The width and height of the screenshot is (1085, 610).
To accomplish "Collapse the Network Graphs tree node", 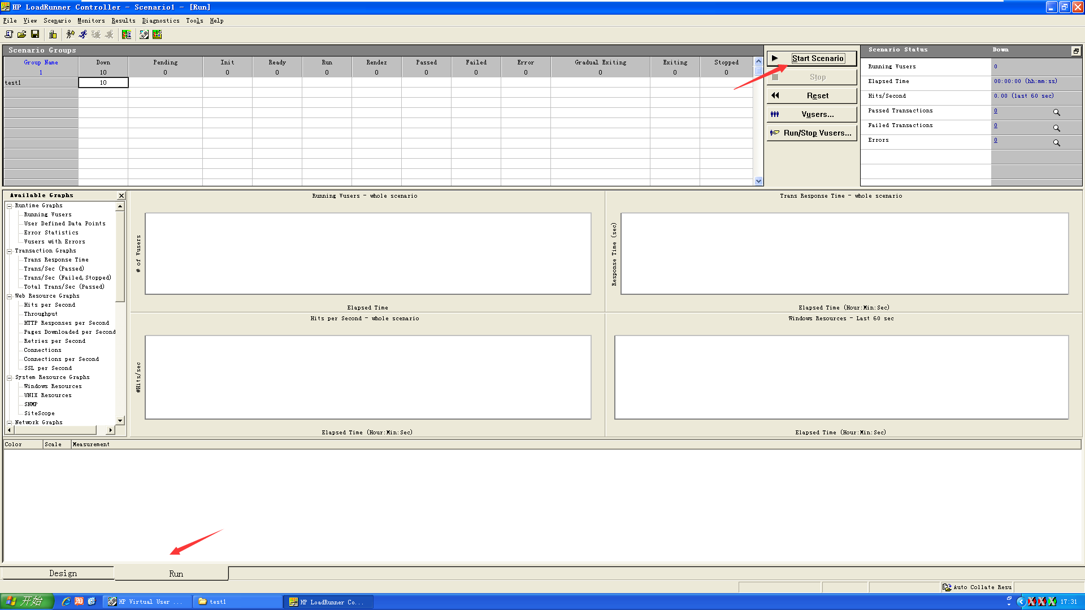I will 10,423.
